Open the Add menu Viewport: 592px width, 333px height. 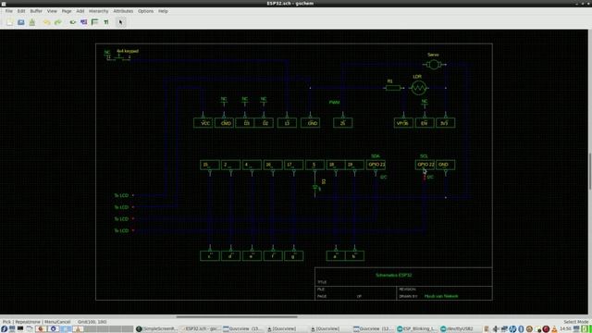click(80, 11)
